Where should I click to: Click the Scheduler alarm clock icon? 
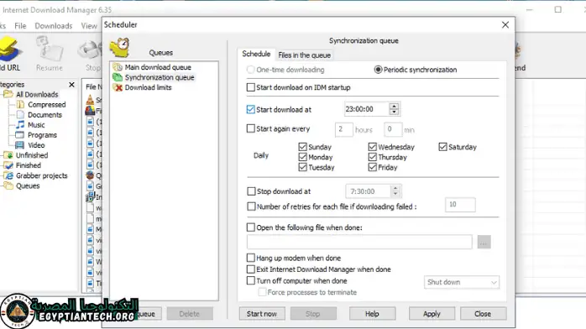(x=119, y=48)
